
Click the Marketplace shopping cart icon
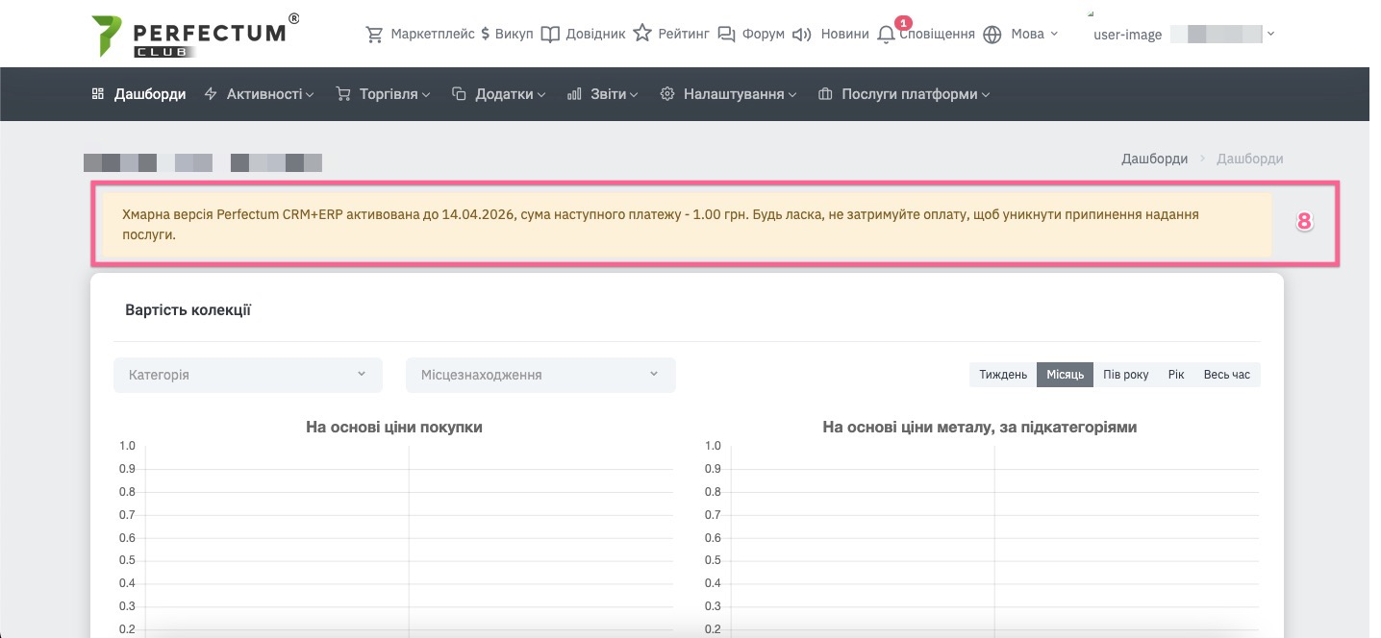click(x=374, y=35)
